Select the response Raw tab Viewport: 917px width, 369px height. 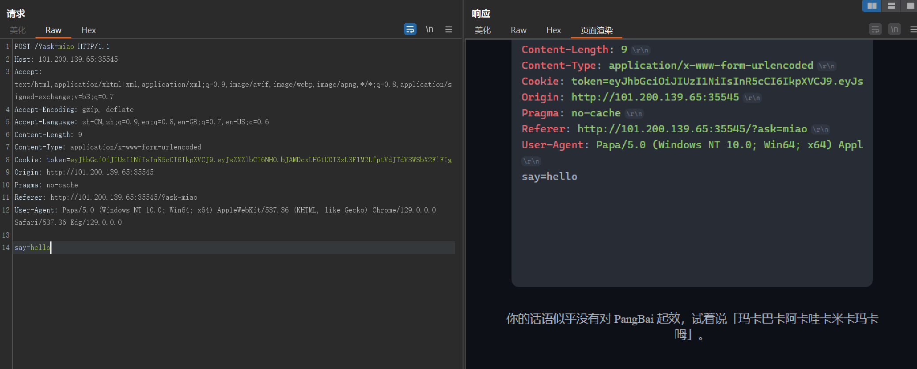(518, 30)
